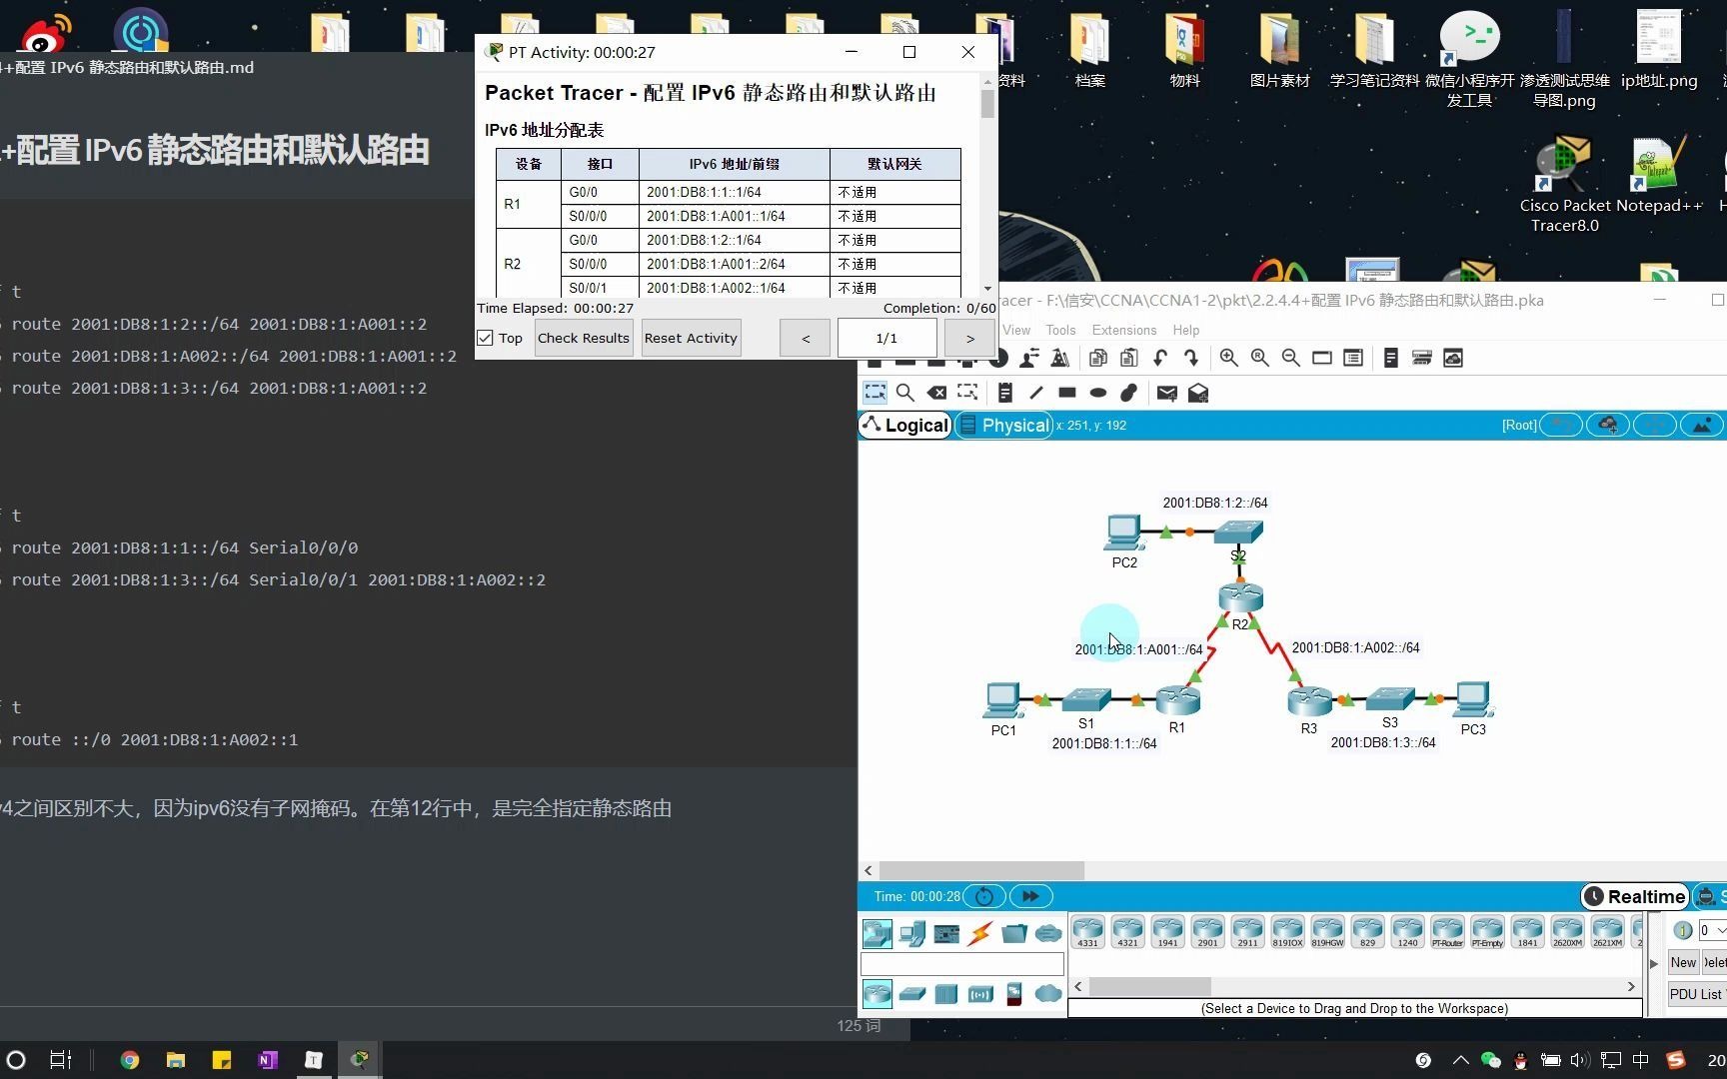Toggle Realtime mode in the bottom bar
The height and width of the screenshot is (1079, 1727).
[1635, 896]
